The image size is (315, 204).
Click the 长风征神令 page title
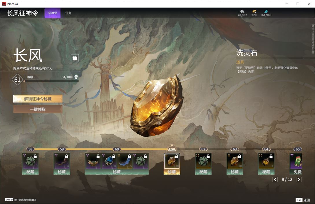coord(22,13)
